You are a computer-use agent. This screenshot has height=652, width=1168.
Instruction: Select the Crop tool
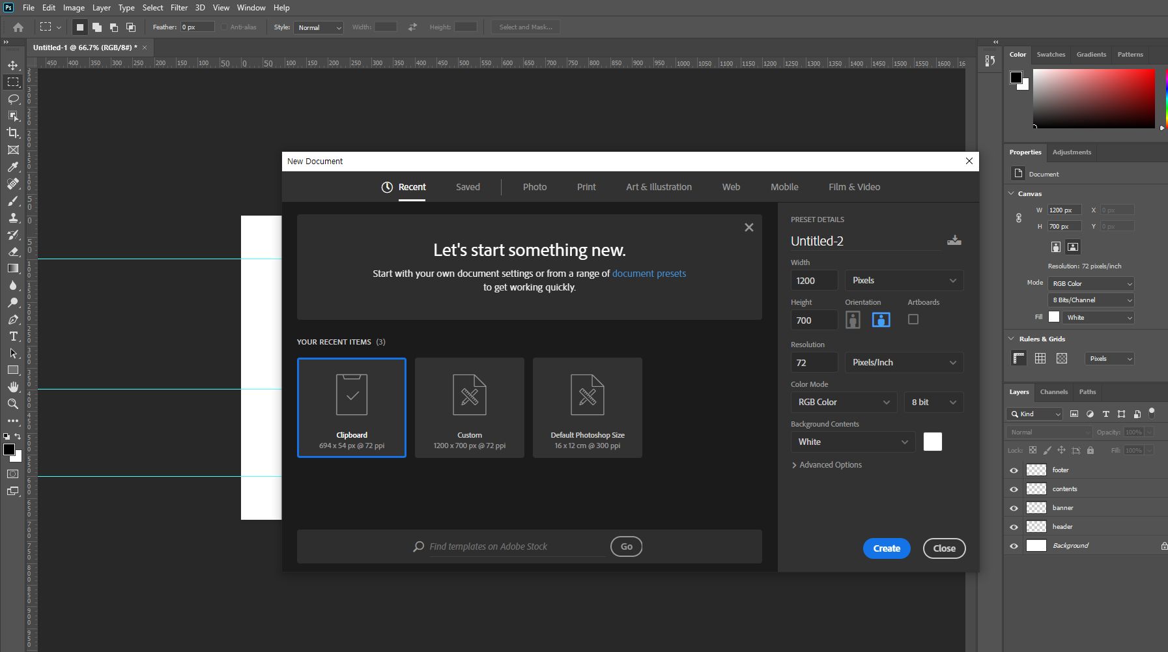[13, 133]
